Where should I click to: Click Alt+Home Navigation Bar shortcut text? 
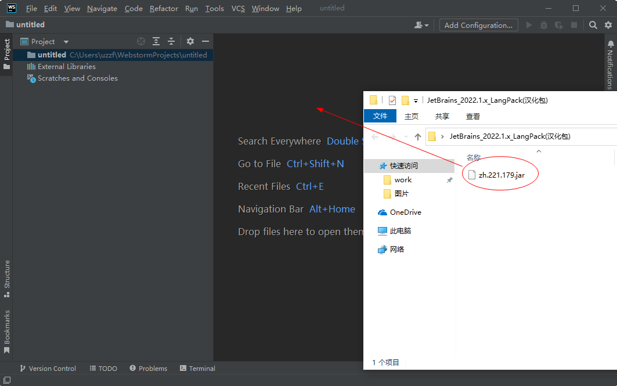[332, 209]
